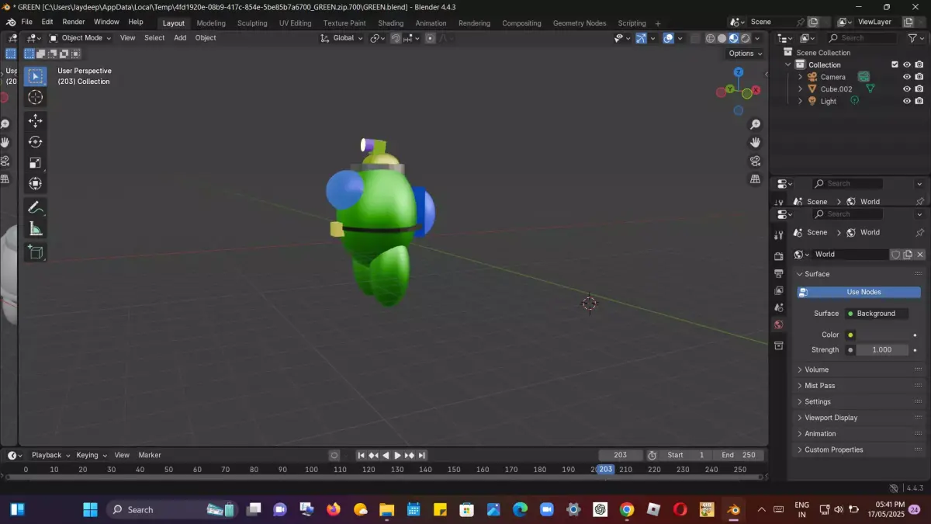Activate the Transform tool

click(35, 184)
